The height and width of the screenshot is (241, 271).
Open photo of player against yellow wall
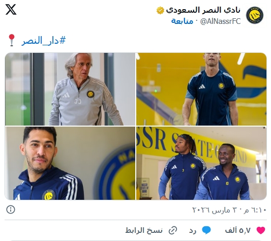pyautogui.click(x=201, y=89)
